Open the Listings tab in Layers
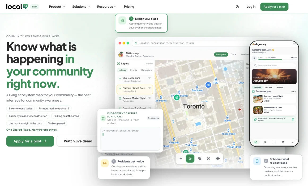Viewport: 308px width, 186px height. point(122,70)
